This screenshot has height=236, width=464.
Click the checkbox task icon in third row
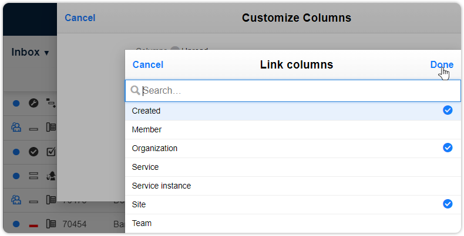pyautogui.click(x=51, y=152)
